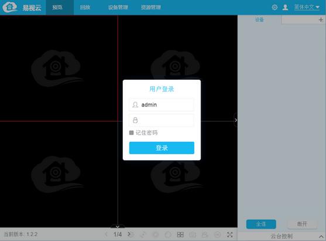The height and width of the screenshot is (241, 326).
Task: Open the settings gear icon
Action: click(274, 7)
